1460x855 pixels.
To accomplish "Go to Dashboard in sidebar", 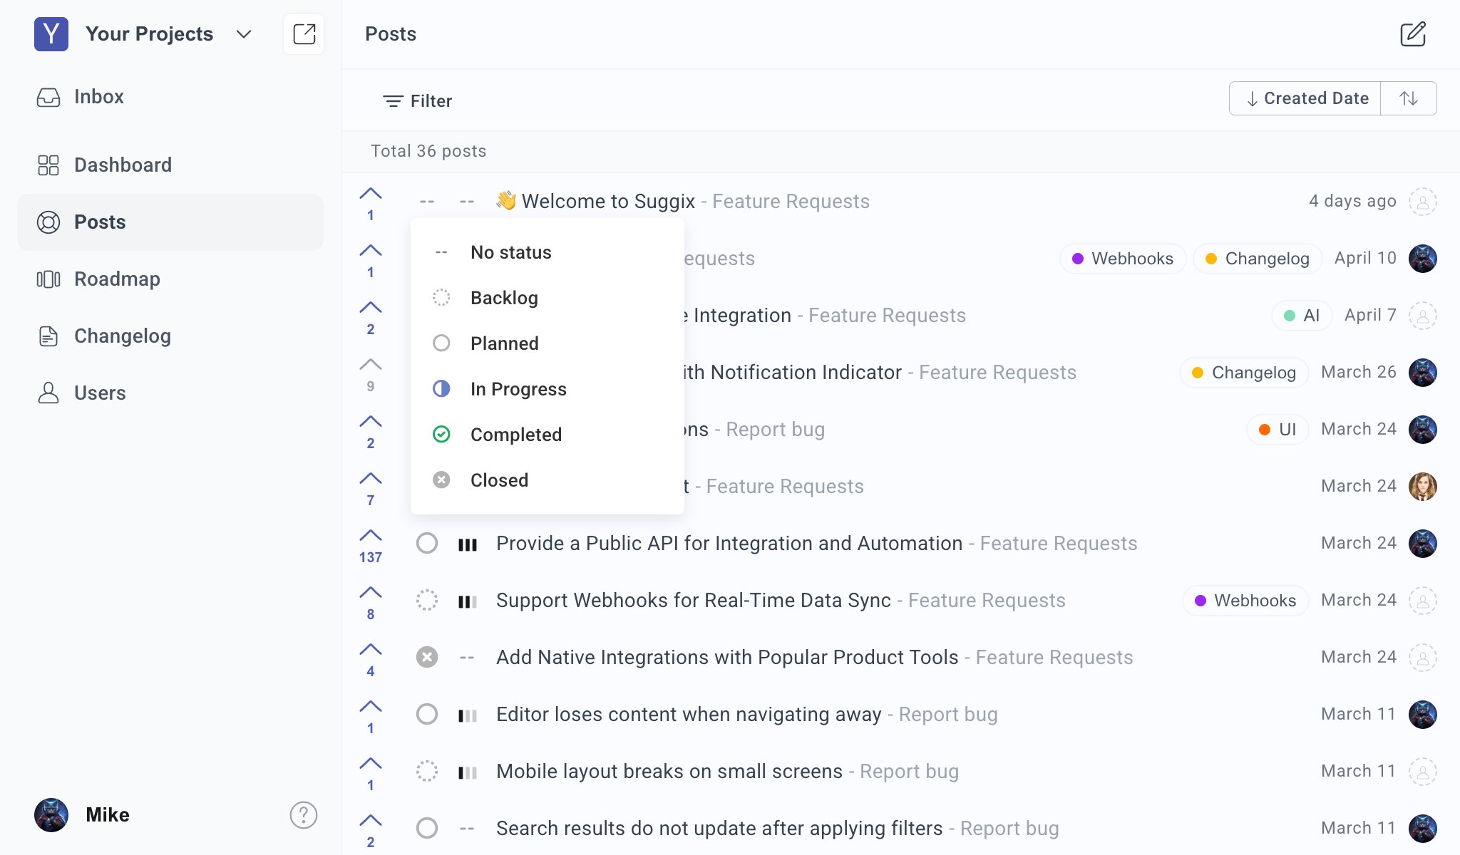I will (170, 165).
